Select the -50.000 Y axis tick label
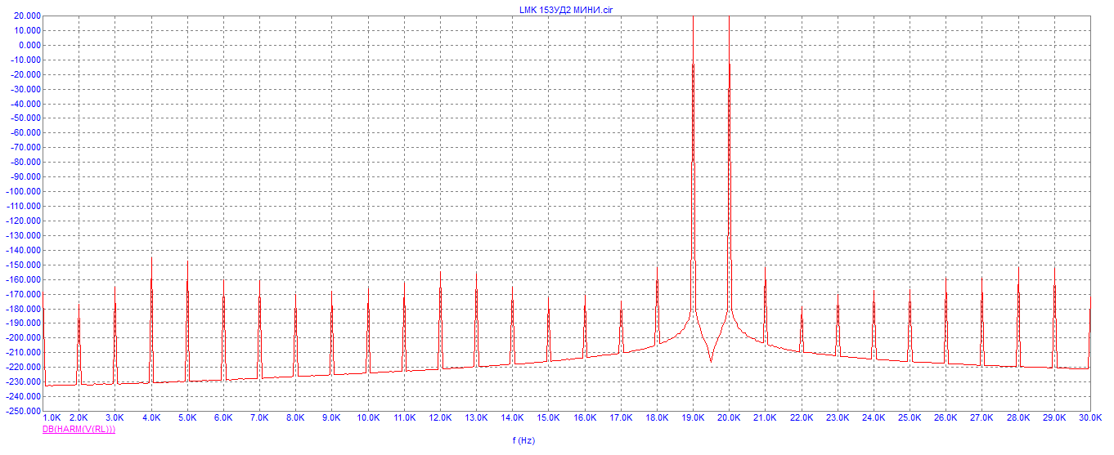The image size is (1114, 455). pyautogui.click(x=26, y=118)
